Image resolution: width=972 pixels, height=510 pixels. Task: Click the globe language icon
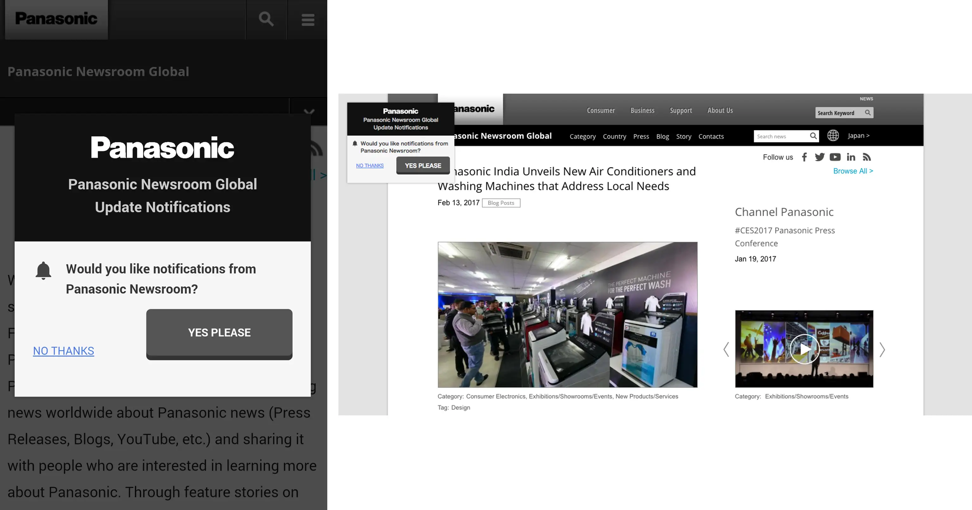(x=833, y=135)
